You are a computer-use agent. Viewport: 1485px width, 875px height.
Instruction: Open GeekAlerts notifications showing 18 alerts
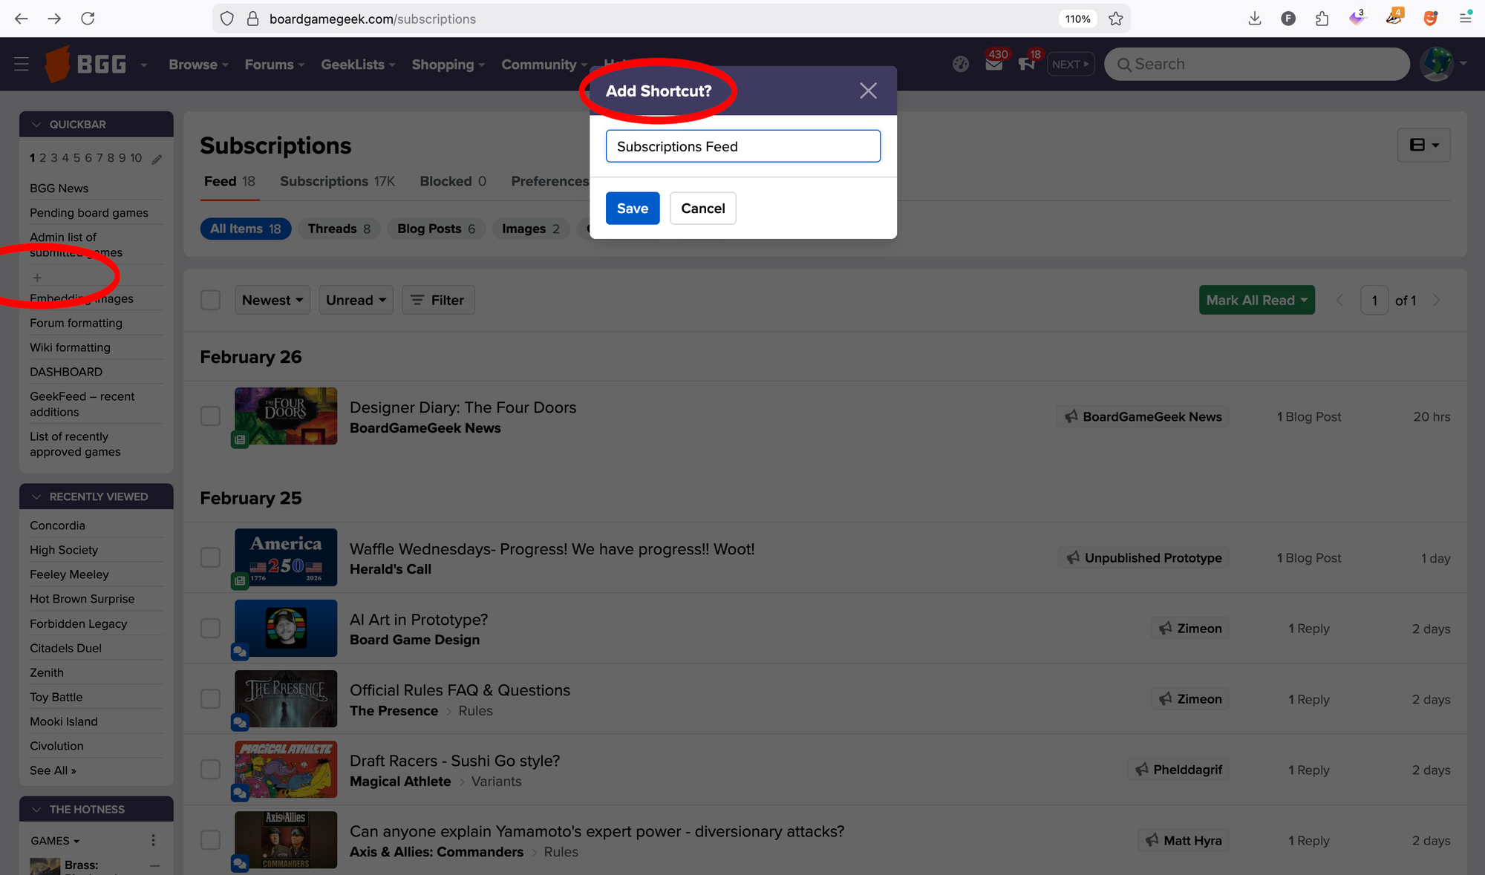click(1027, 65)
